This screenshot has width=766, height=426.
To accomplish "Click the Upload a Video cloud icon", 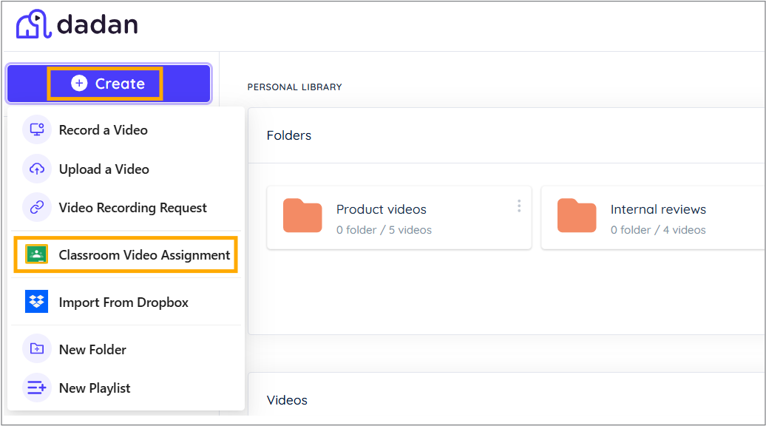I will tap(36, 169).
